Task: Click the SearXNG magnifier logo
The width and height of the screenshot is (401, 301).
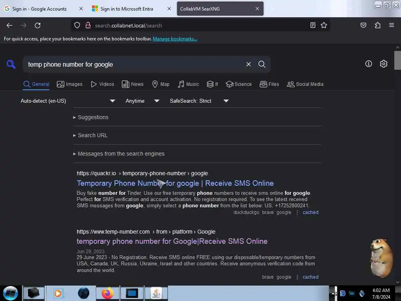Action: coord(11,64)
